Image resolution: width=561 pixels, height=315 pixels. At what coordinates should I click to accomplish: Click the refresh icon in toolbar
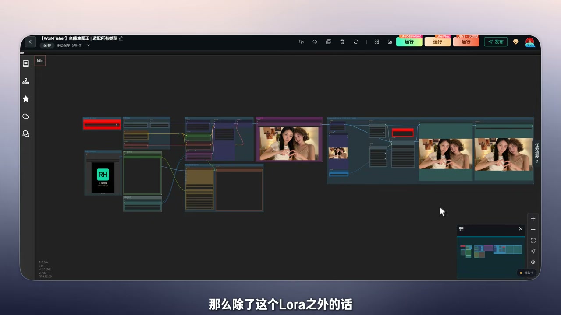pyautogui.click(x=356, y=42)
